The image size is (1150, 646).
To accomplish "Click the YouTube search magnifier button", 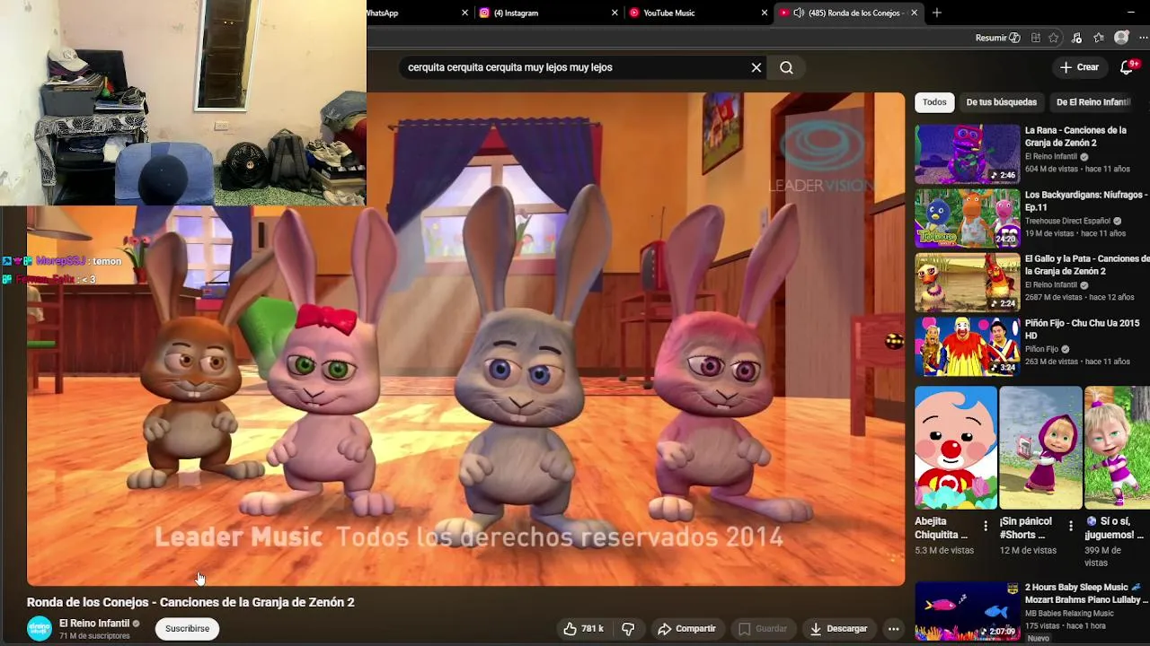I will coord(786,67).
